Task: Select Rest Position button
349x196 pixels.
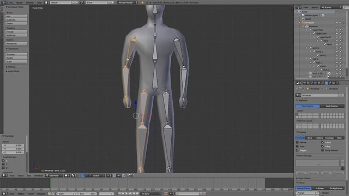Action: pyautogui.click(x=332, y=106)
